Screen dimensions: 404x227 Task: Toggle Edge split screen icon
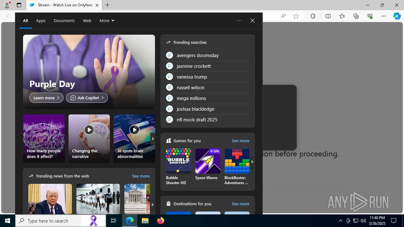pos(328,16)
